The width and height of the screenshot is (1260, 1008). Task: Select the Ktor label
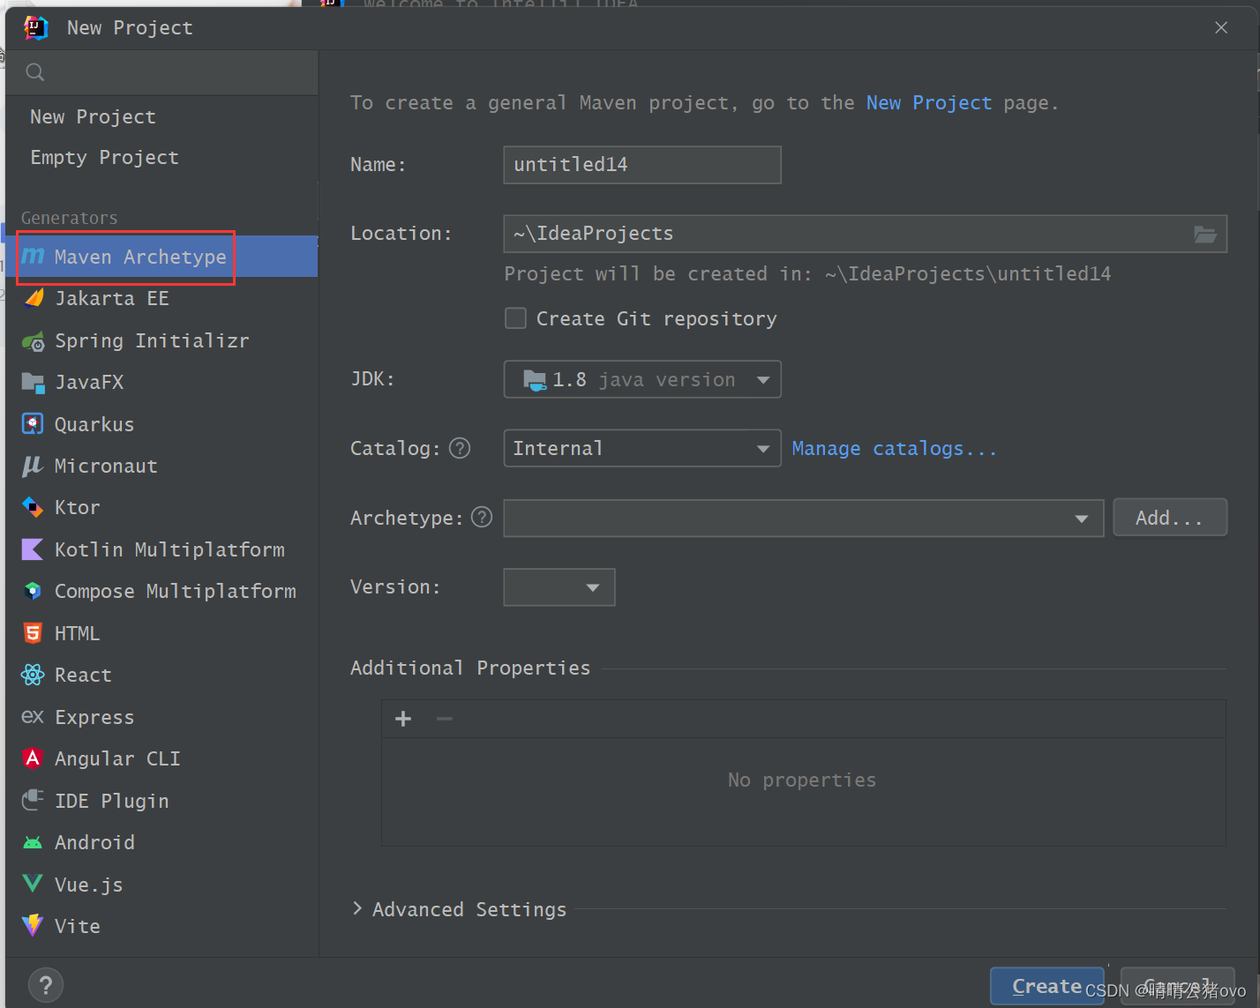pyautogui.click(x=77, y=507)
